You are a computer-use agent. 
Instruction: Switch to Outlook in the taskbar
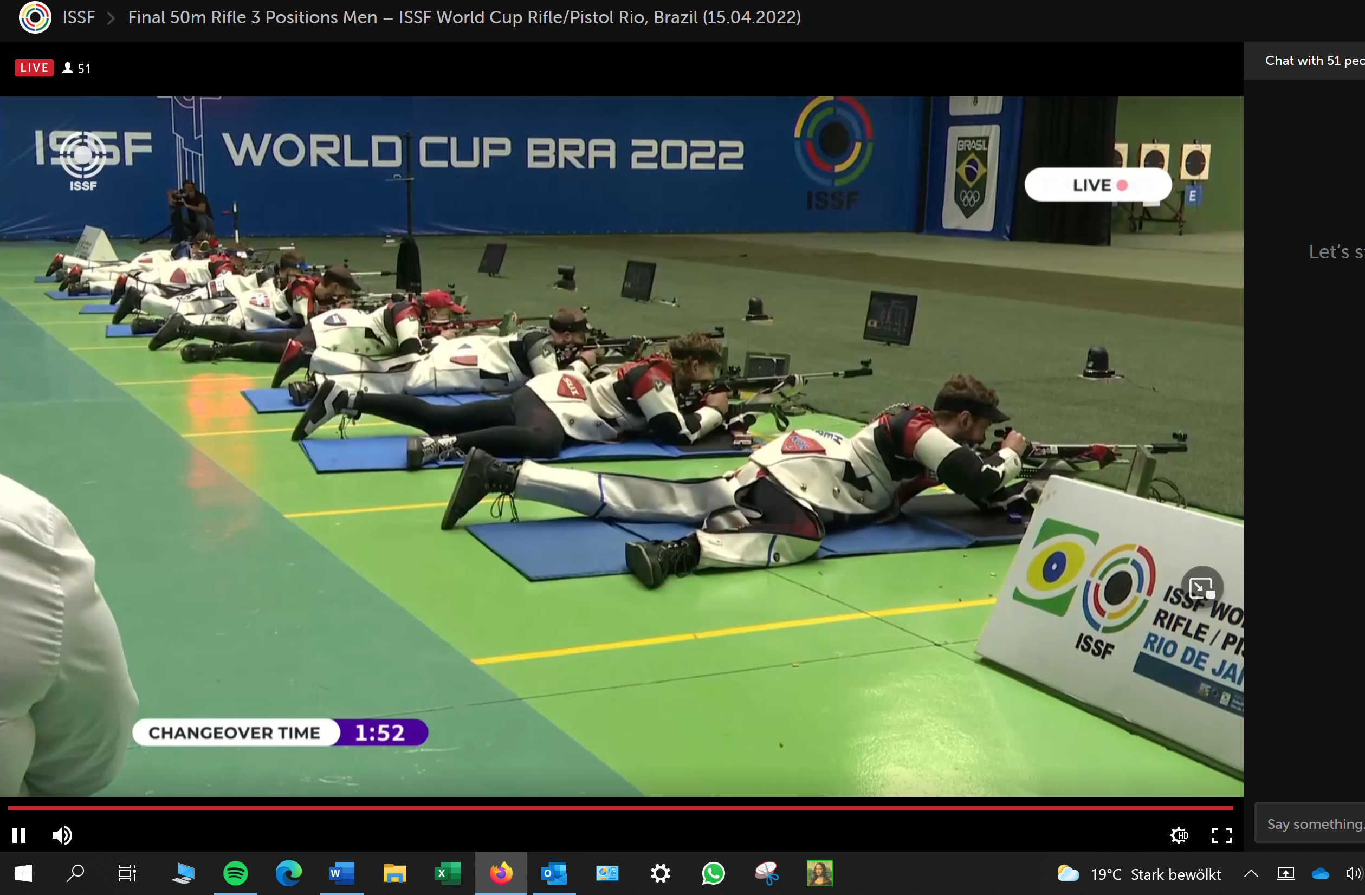tap(554, 873)
